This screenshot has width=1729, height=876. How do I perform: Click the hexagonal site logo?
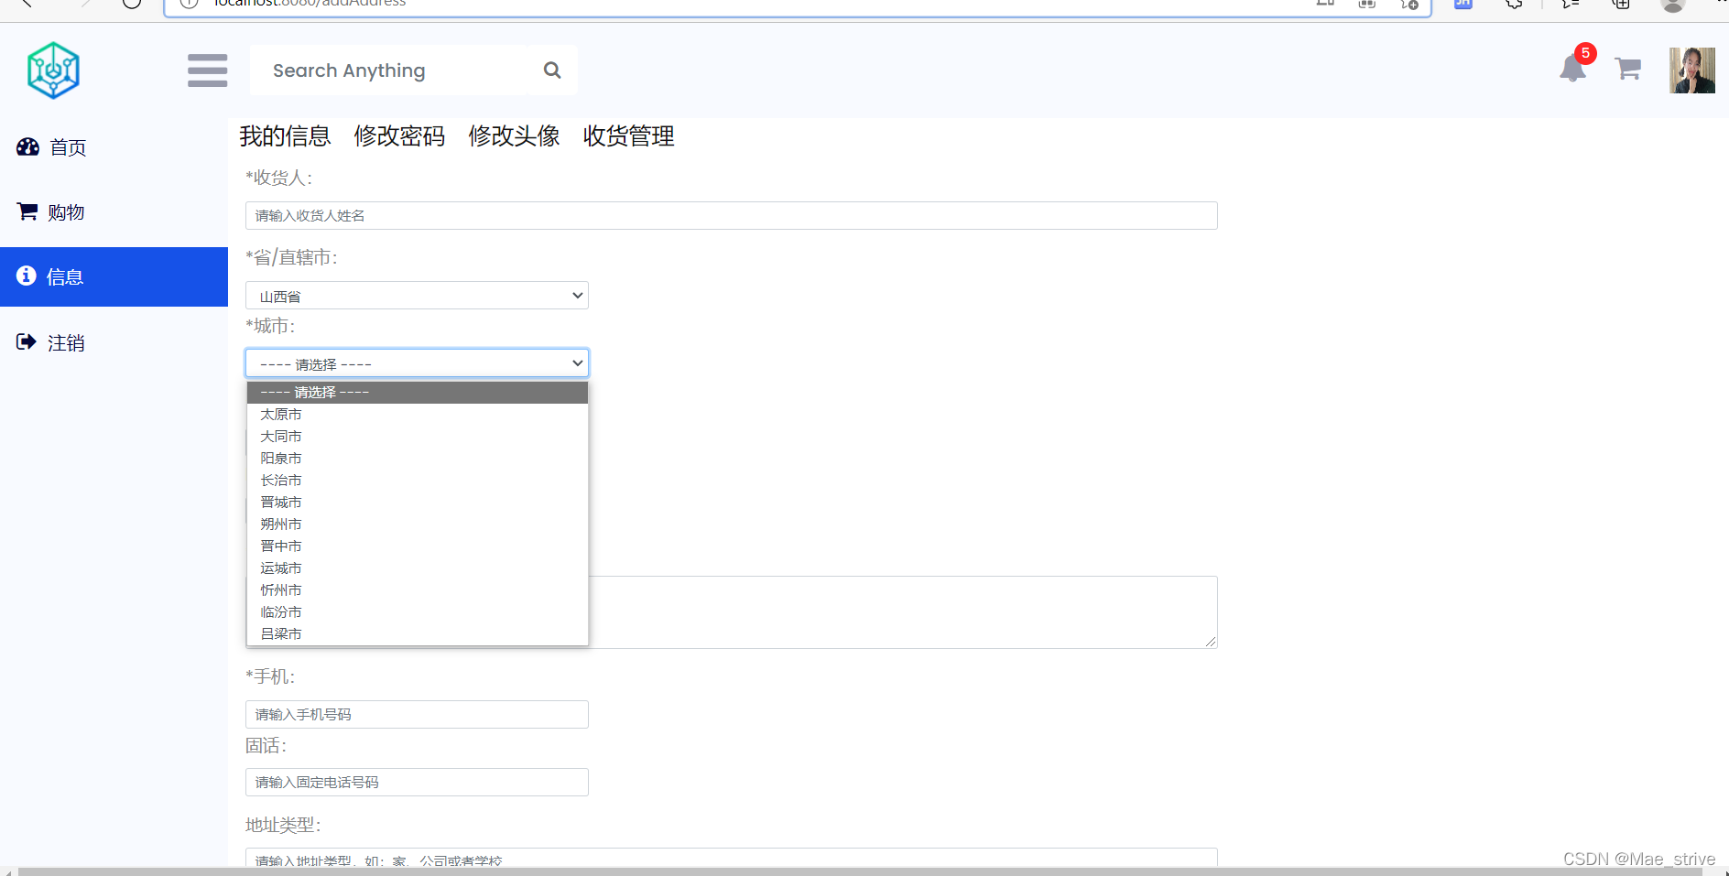point(52,70)
